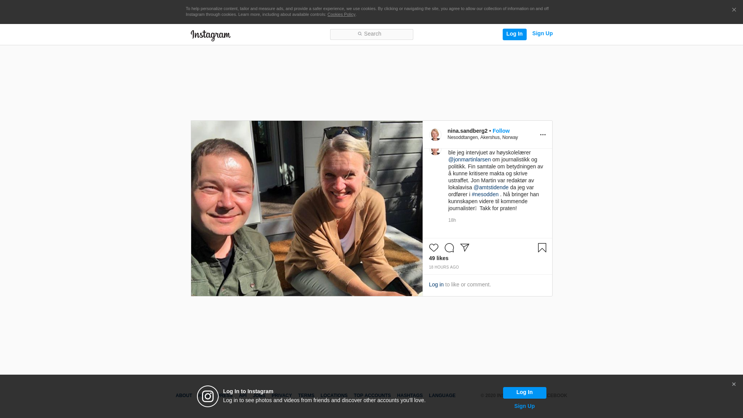This screenshot has height=418, width=743.
Task: Open the post photo
Action: point(307,209)
